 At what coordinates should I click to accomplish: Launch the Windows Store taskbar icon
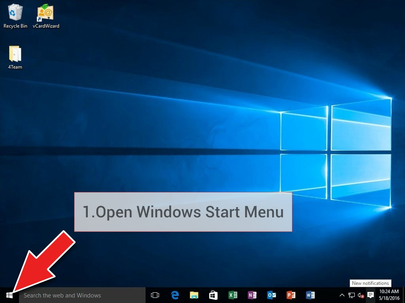click(213, 295)
